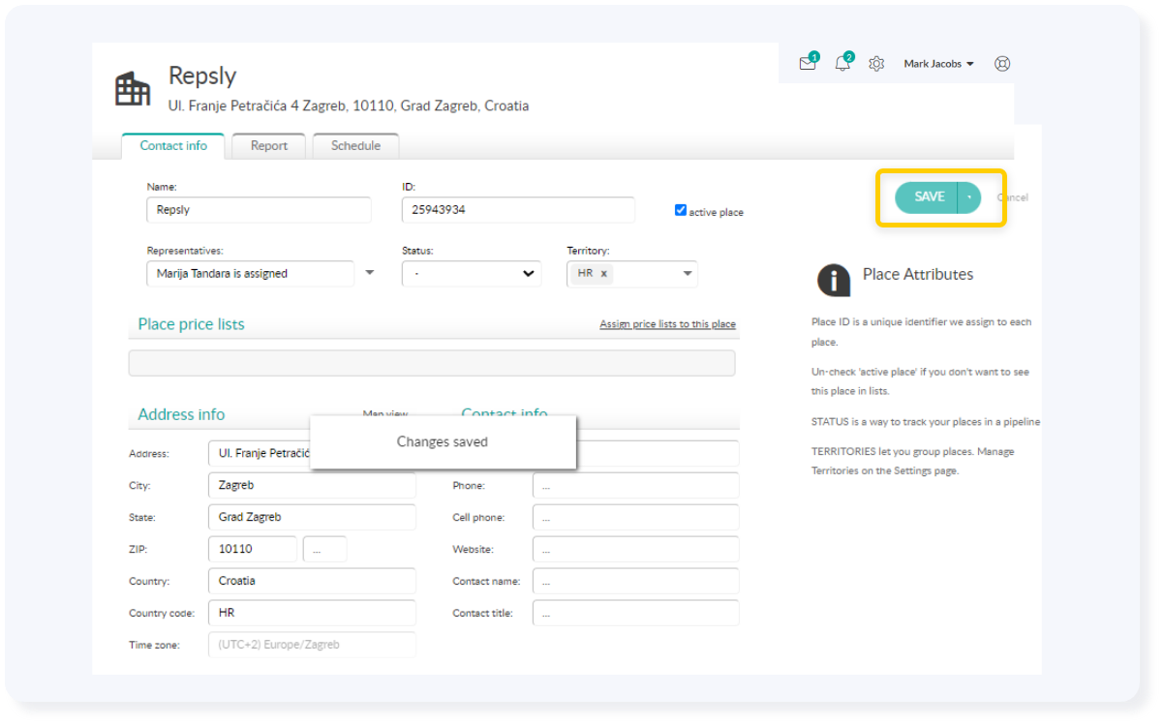Switch to the Contact info tab
Screen dimensions: 1164x726
click(x=173, y=146)
